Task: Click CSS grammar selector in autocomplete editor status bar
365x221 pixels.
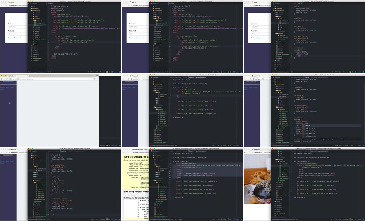Action: point(340,146)
